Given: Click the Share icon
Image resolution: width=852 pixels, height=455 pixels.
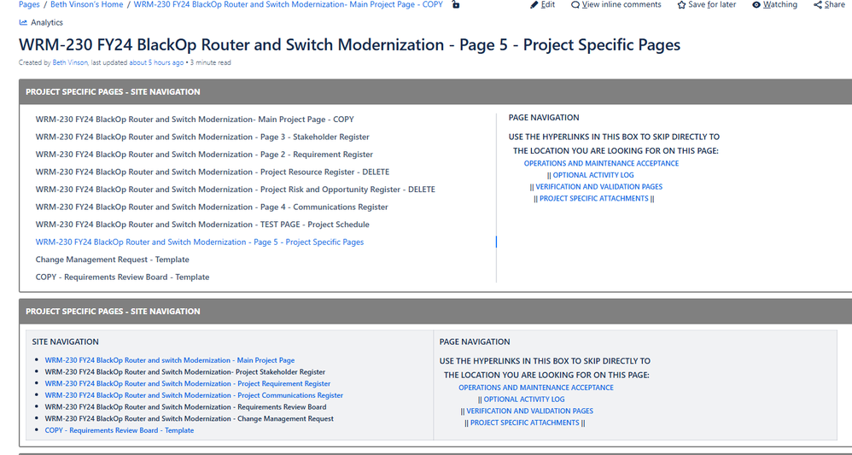Looking at the screenshot, I should pos(818,5).
